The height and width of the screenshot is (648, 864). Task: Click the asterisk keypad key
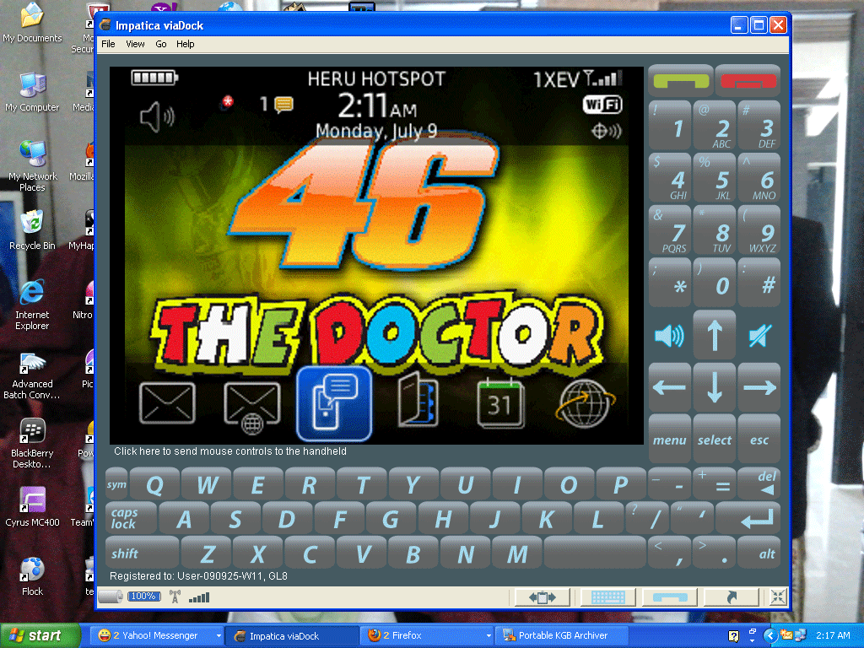[669, 282]
